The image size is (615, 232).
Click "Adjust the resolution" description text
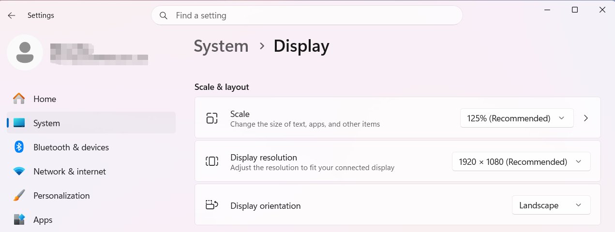click(312, 168)
